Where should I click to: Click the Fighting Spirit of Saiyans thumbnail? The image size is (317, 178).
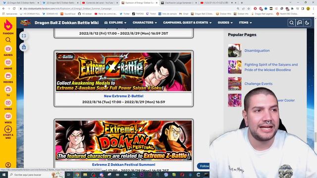click(x=235, y=67)
